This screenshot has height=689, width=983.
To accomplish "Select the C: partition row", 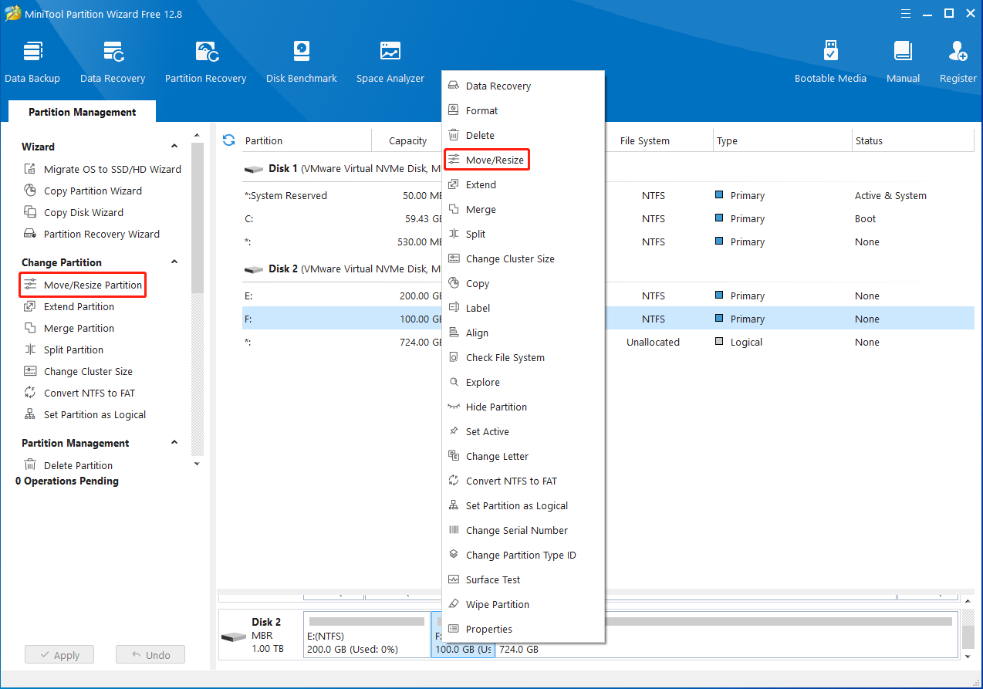I will (x=608, y=218).
